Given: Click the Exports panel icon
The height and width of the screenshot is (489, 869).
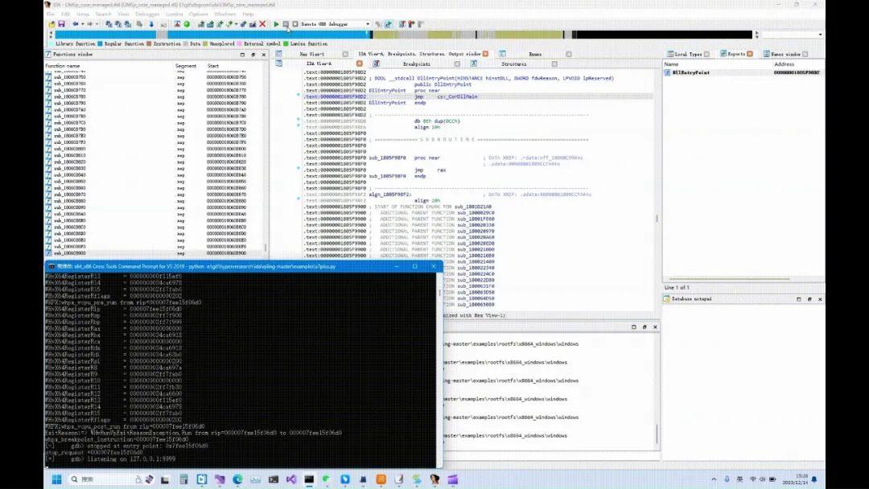Looking at the screenshot, I should (x=723, y=54).
